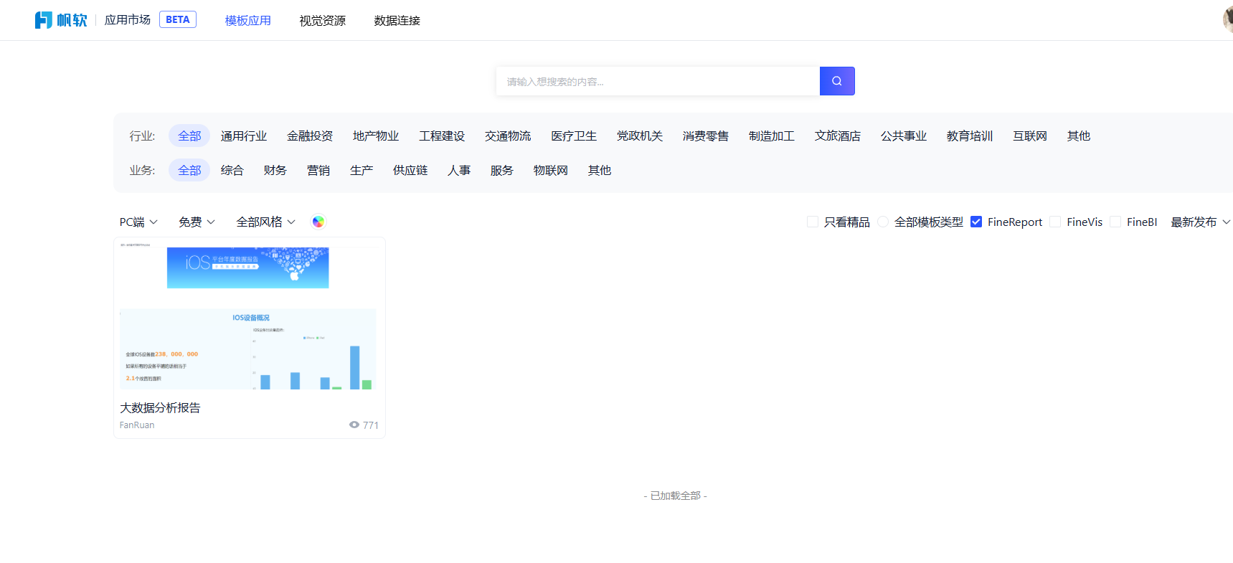Image resolution: width=1233 pixels, height=563 pixels.
Task: Open the 免费 price dropdown
Action: (197, 222)
